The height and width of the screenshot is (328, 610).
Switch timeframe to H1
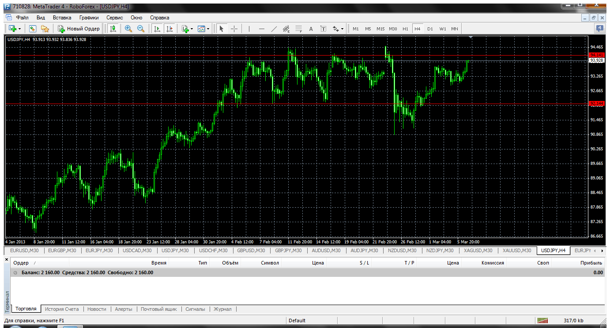point(405,29)
